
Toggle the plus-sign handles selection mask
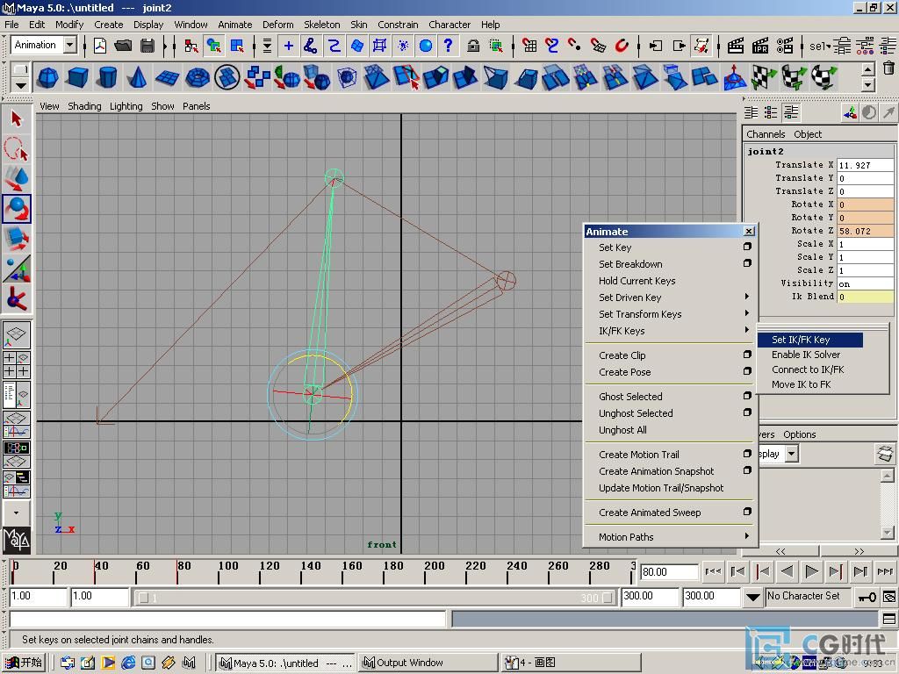288,46
